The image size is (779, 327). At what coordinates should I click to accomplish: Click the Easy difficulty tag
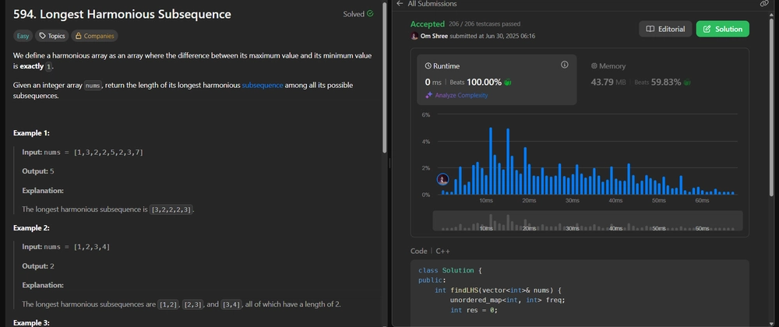point(23,36)
